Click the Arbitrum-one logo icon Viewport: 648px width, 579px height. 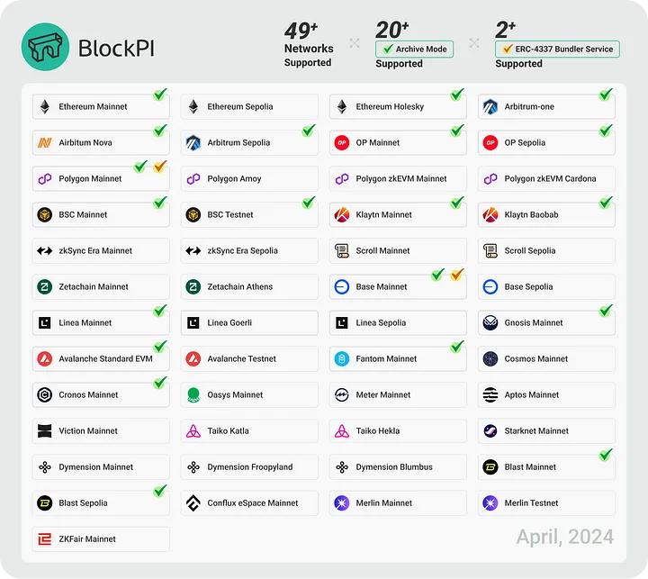click(x=490, y=106)
